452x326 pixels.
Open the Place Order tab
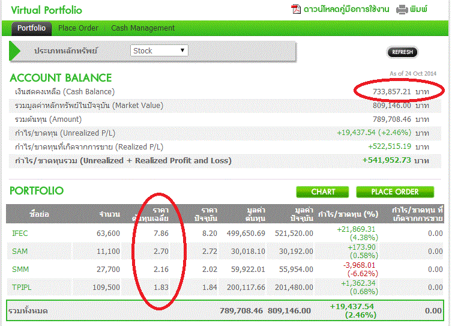coord(78,28)
